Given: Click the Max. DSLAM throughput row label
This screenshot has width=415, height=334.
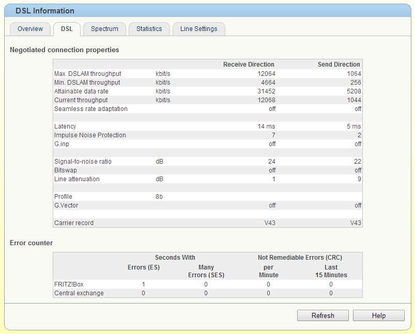Looking at the screenshot, I should coord(87,74).
